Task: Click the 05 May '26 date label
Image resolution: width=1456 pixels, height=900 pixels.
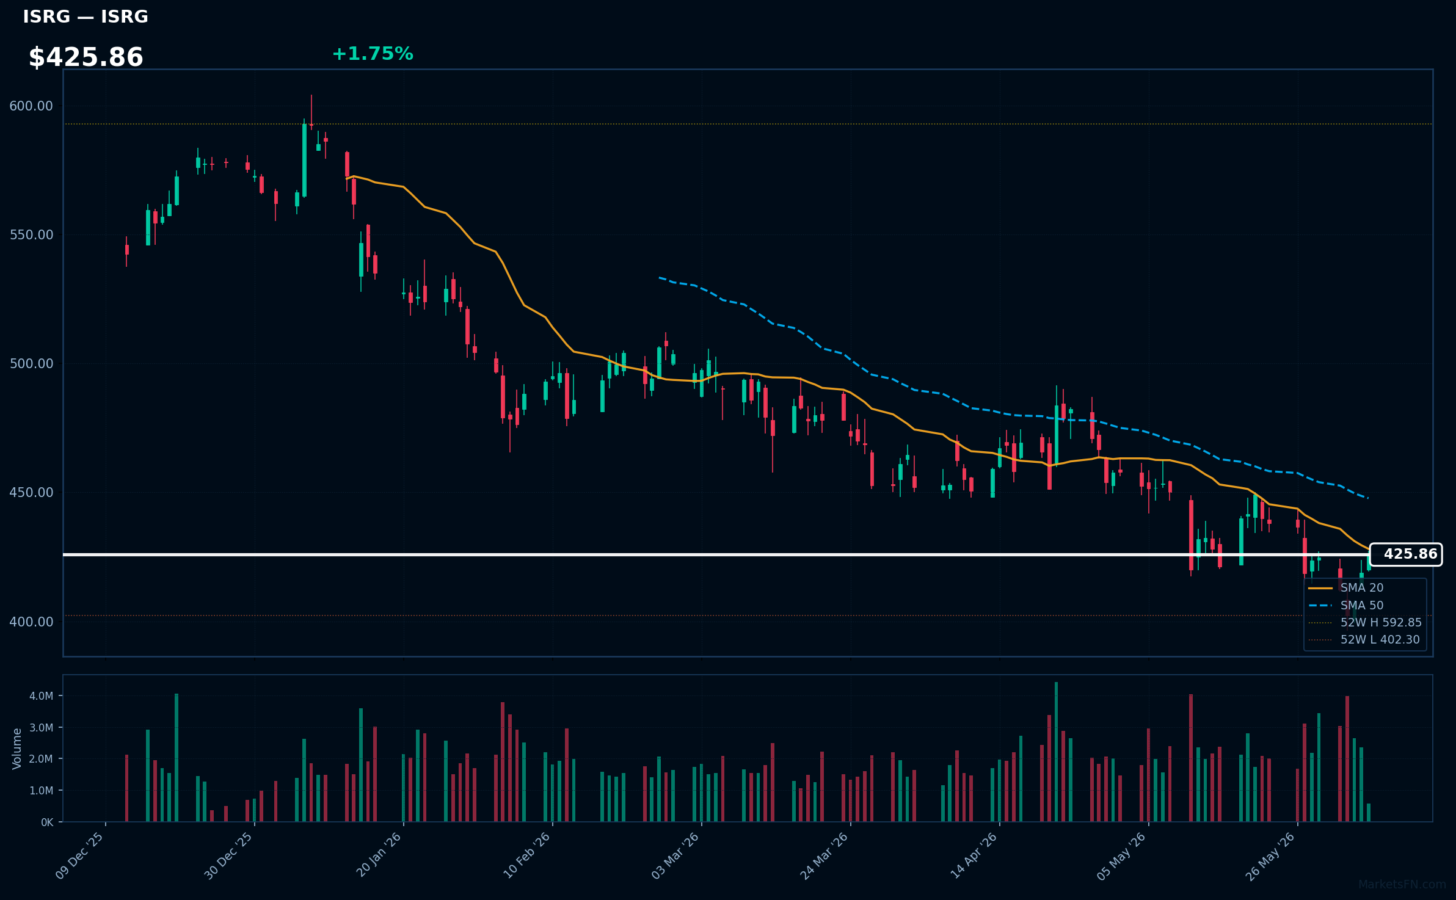Action: point(1122,856)
